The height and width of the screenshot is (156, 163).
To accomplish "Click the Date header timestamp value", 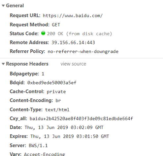I will pos(64,128).
